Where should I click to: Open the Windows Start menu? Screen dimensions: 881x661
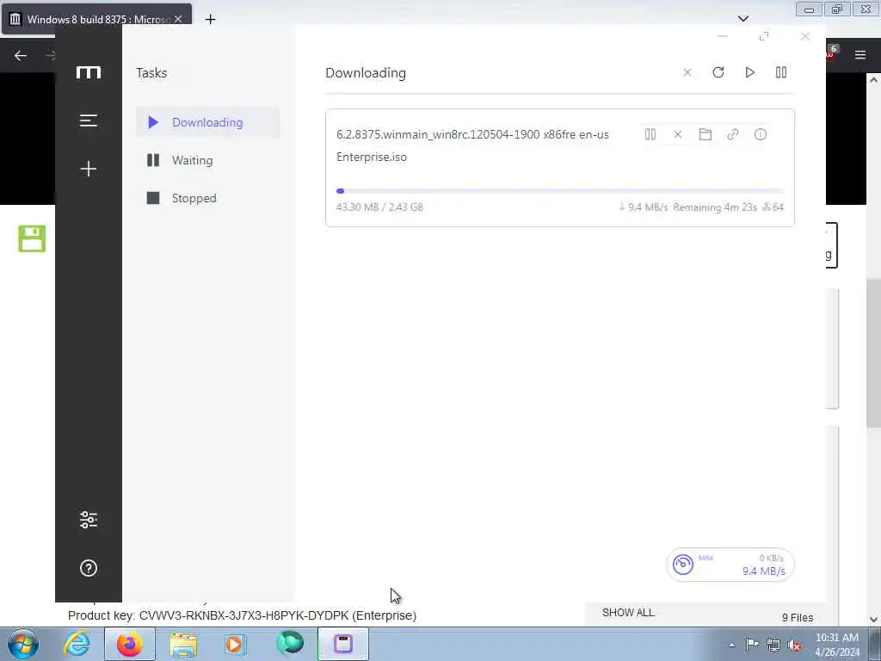pos(23,644)
